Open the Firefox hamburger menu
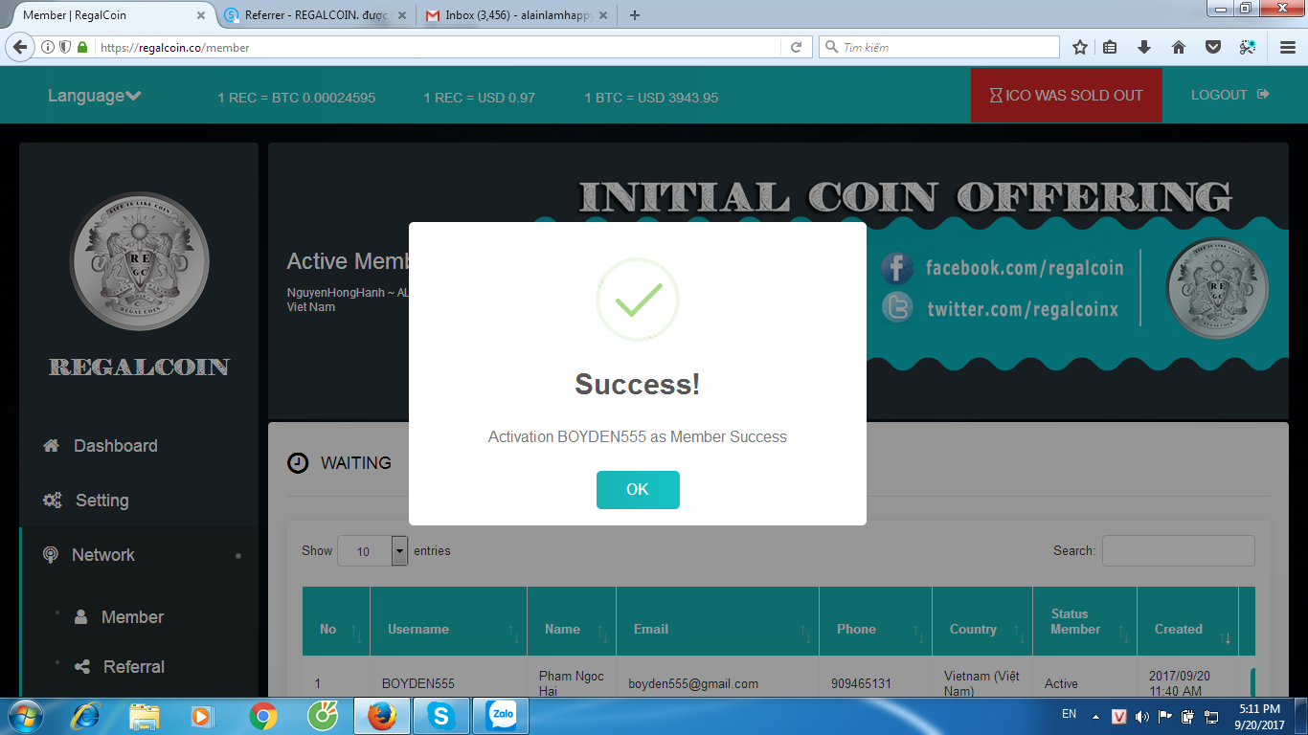Viewport: 1308px width, 735px height. pos(1288,47)
